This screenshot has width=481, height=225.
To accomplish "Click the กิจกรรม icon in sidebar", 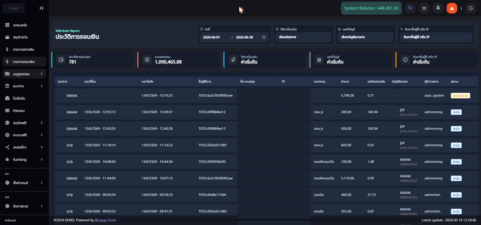I will [7, 110].
